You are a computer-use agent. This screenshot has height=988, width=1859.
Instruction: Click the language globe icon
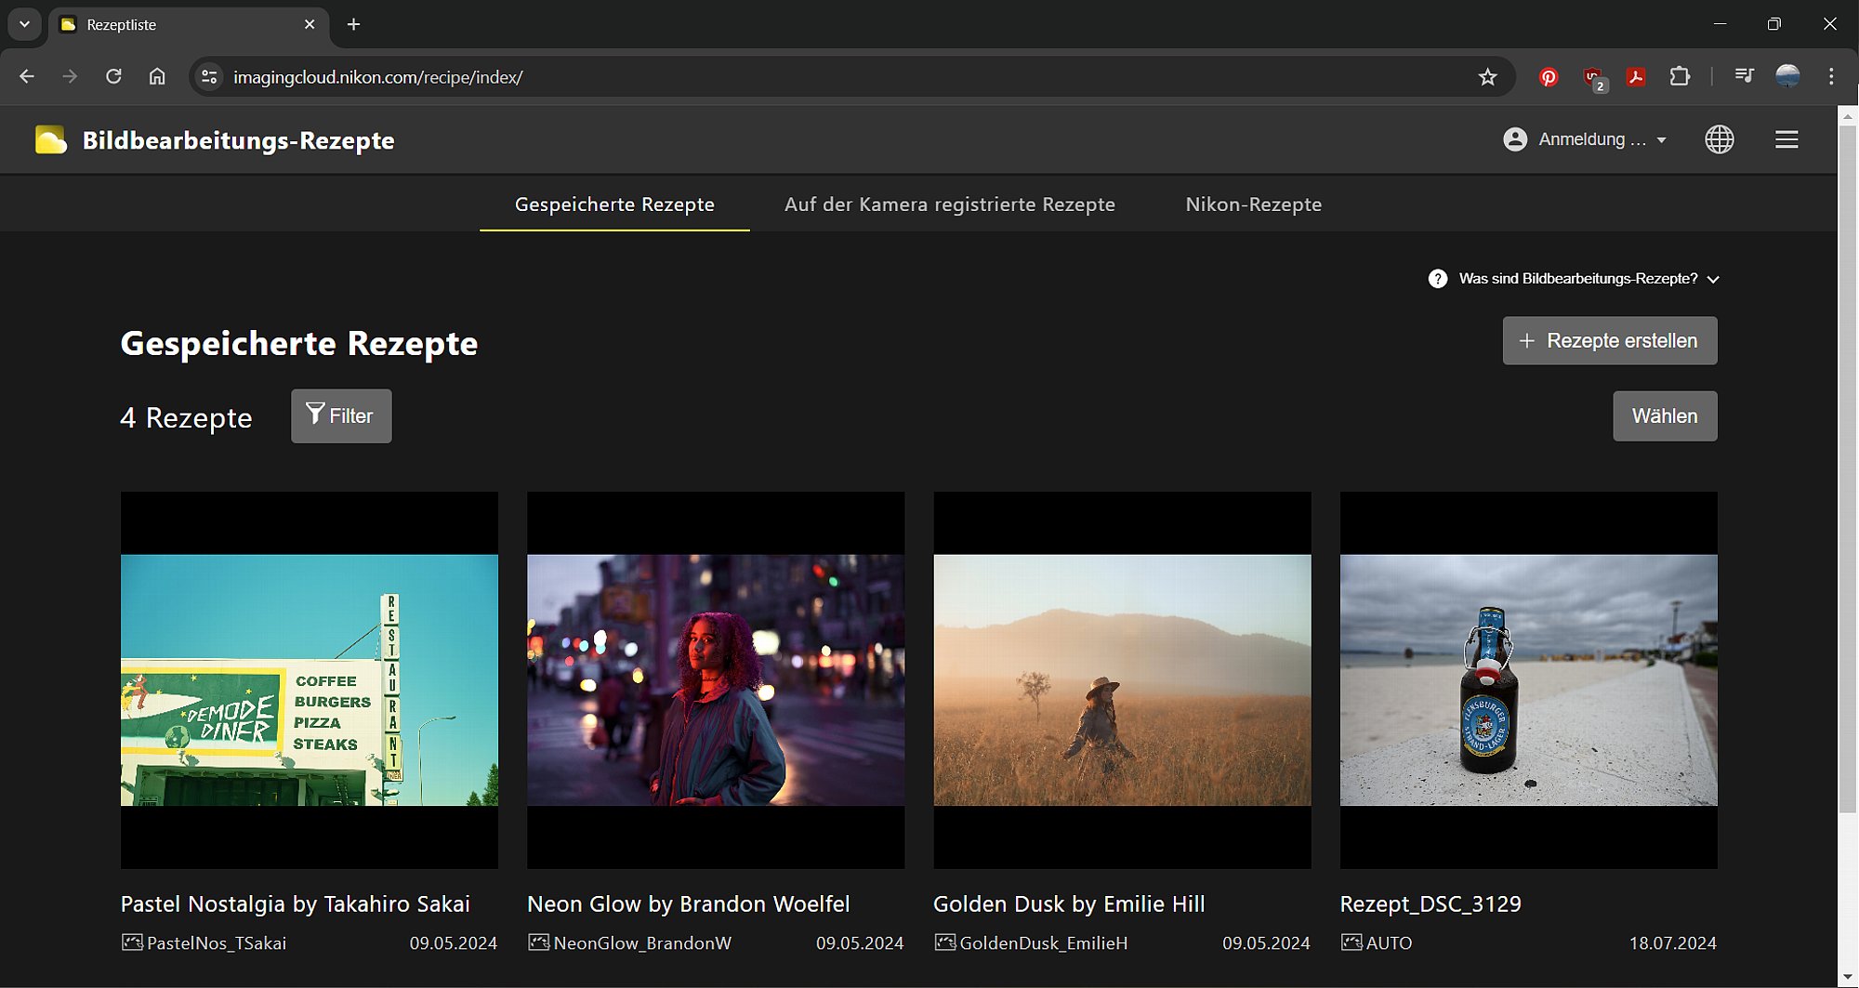[x=1719, y=139]
